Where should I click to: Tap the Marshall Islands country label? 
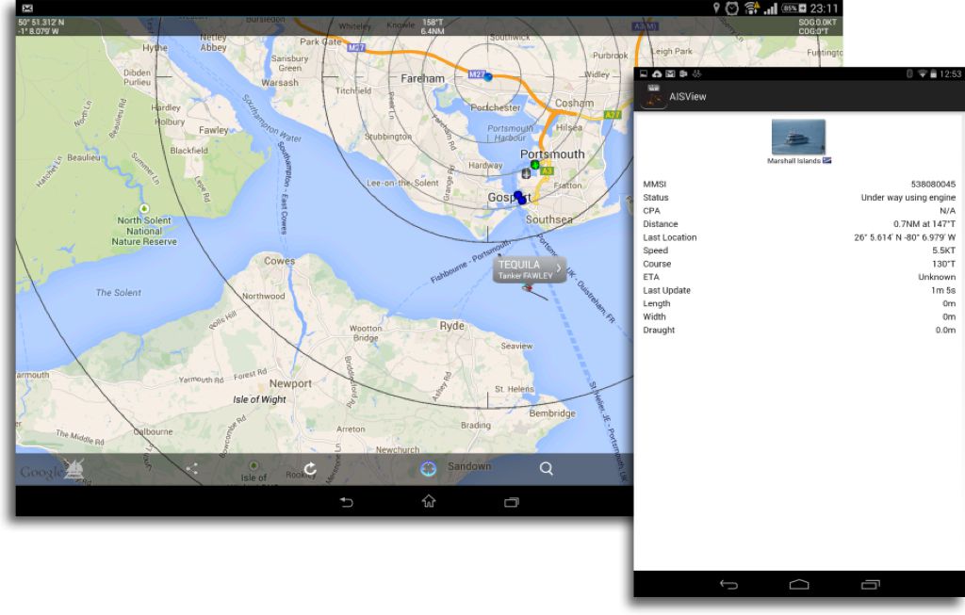coord(793,161)
